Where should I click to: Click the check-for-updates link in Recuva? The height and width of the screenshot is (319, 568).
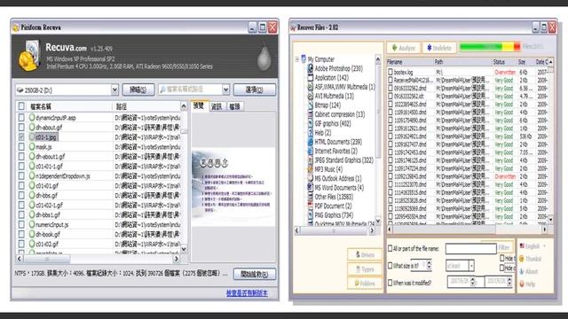(x=247, y=293)
